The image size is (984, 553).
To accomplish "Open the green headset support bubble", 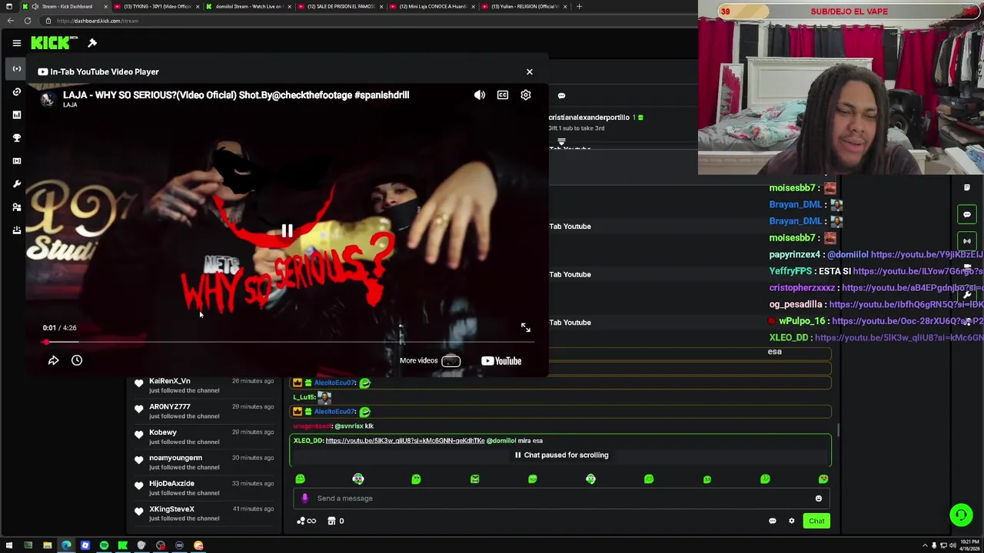I will 960,515.
